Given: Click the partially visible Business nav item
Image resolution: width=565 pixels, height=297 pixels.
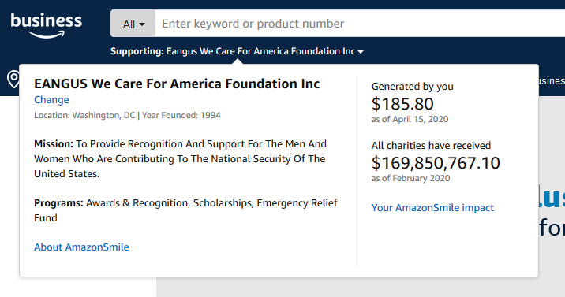Looking at the screenshot, I should pyautogui.click(x=552, y=80).
